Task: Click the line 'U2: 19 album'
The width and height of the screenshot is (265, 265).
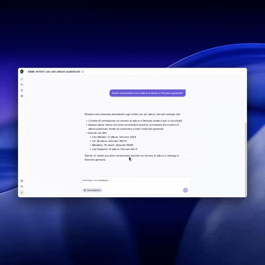Action: 110,141
